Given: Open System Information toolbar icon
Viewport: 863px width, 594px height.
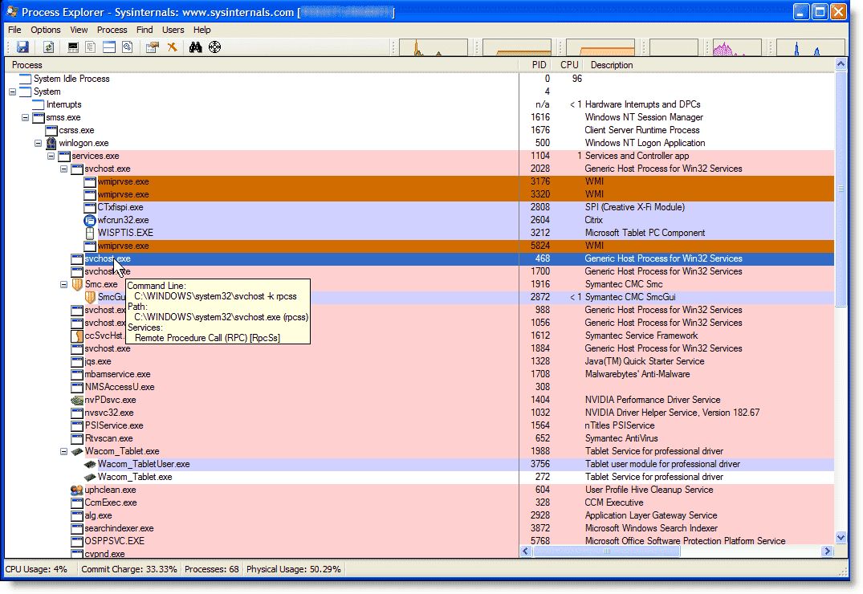Looking at the screenshot, I should (x=72, y=47).
